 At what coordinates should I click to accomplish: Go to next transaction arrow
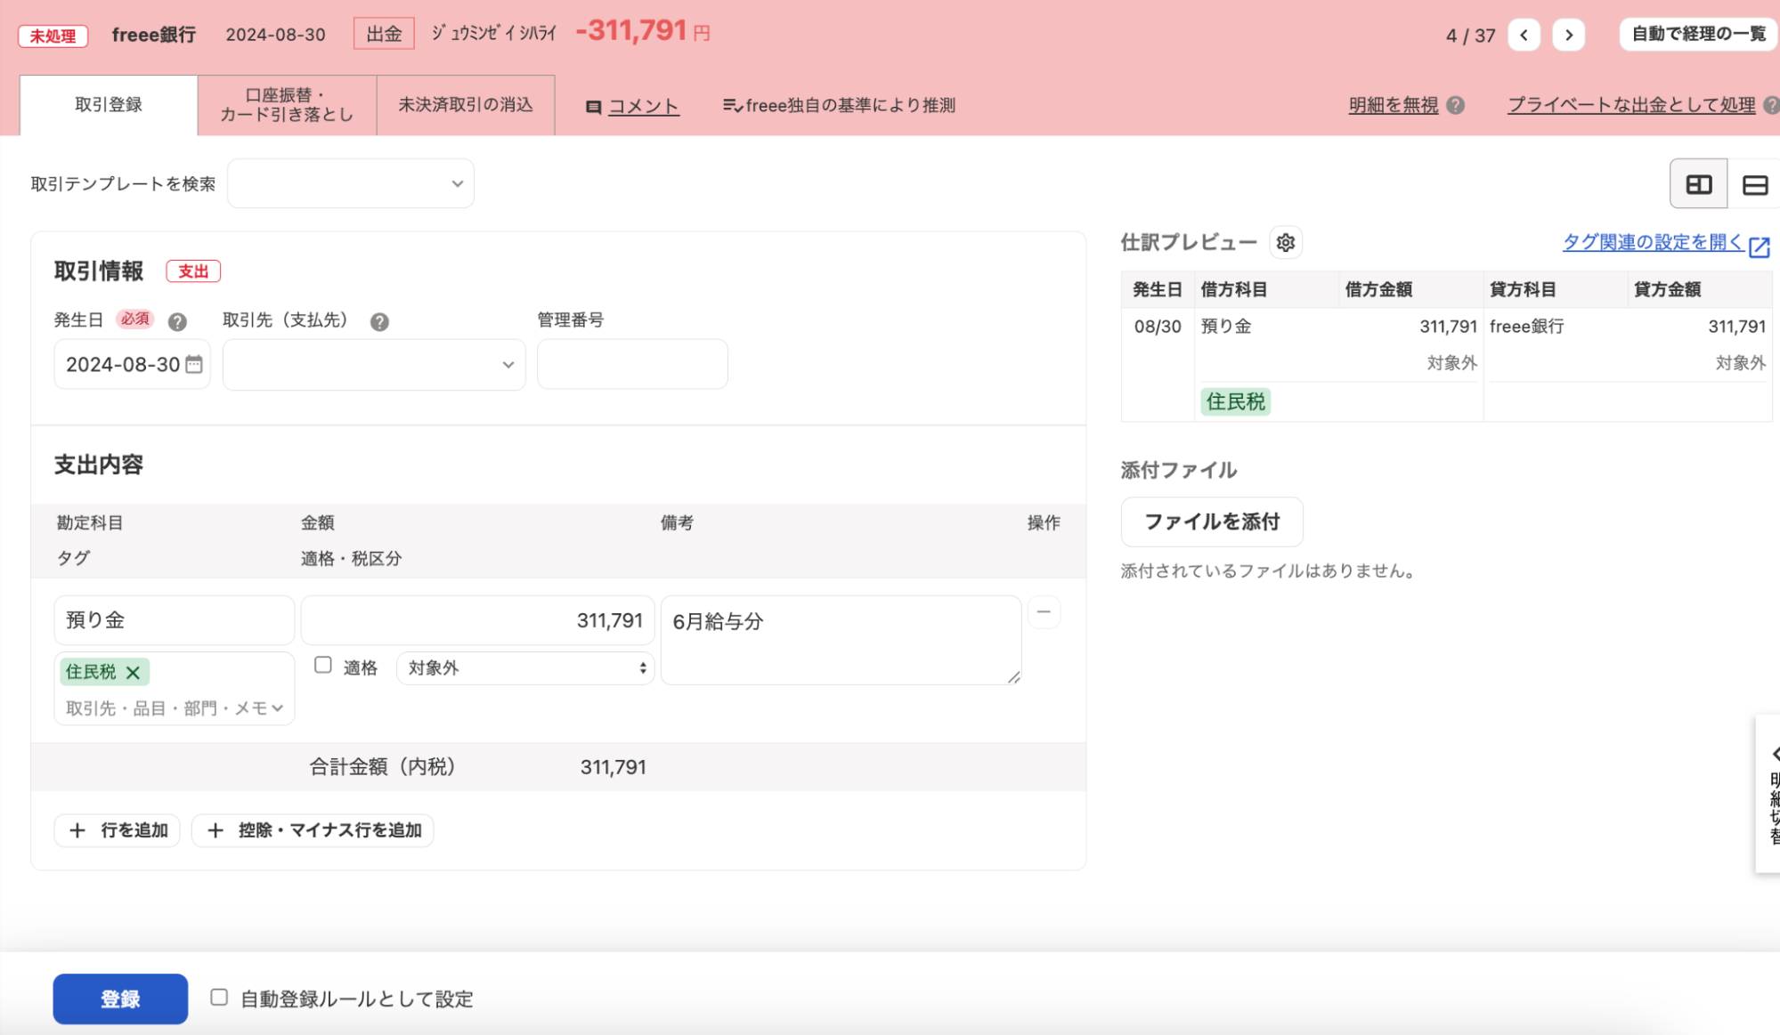click(1569, 35)
